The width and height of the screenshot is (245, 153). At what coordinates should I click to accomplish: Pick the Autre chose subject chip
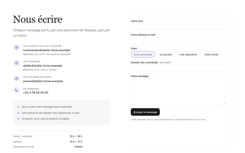211,54
